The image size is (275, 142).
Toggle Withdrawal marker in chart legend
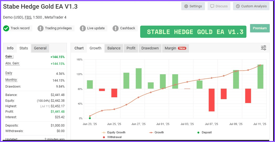104,137
